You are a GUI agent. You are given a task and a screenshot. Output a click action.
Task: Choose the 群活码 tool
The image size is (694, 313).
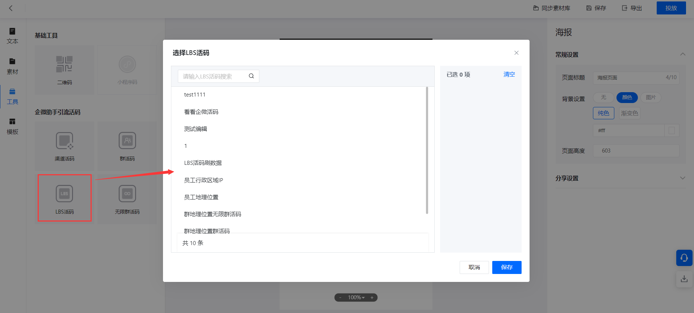(127, 146)
